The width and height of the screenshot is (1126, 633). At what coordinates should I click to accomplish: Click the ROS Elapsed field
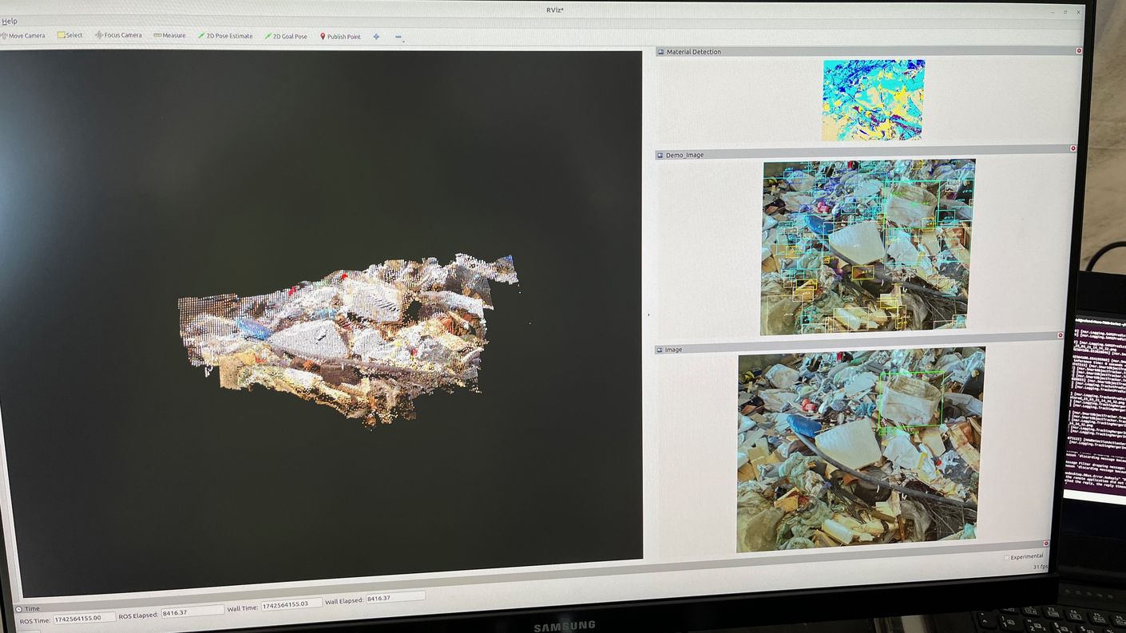click(x=192, y=612)
